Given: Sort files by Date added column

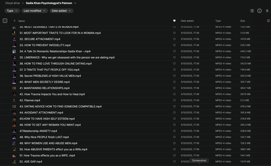Looking at the screenshot, I should 187,21.
